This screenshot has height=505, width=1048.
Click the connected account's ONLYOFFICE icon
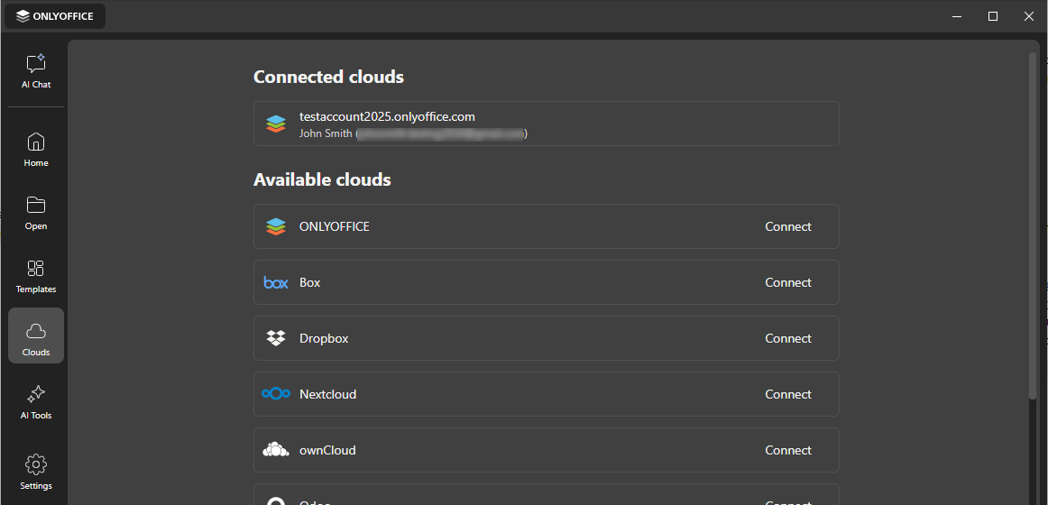tap(275, 124)
